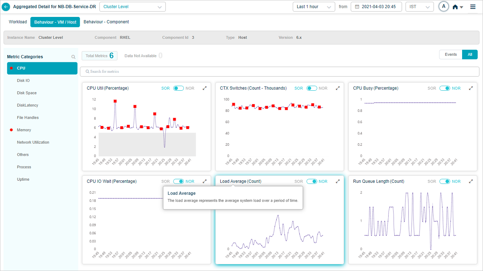This screenshot has height=271, width=483.
Task: Expand the CTX Switches chart
Action: click(338, 88)
